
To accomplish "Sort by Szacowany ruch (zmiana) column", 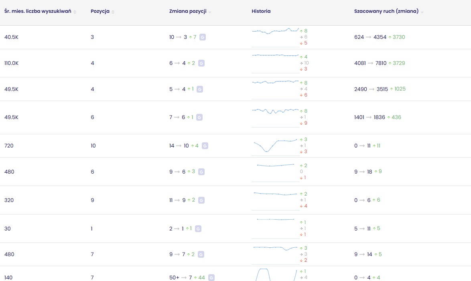I will point(422,12).
